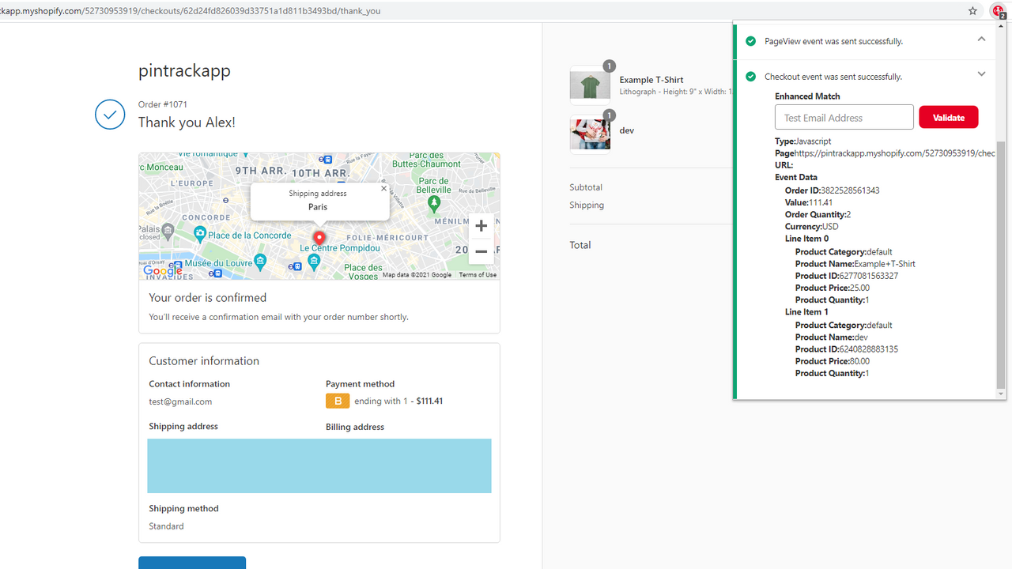Click the Google logo on the map

[x=163, y=271]
